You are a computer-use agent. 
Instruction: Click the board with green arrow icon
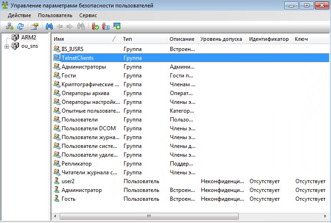coord(117,26)
